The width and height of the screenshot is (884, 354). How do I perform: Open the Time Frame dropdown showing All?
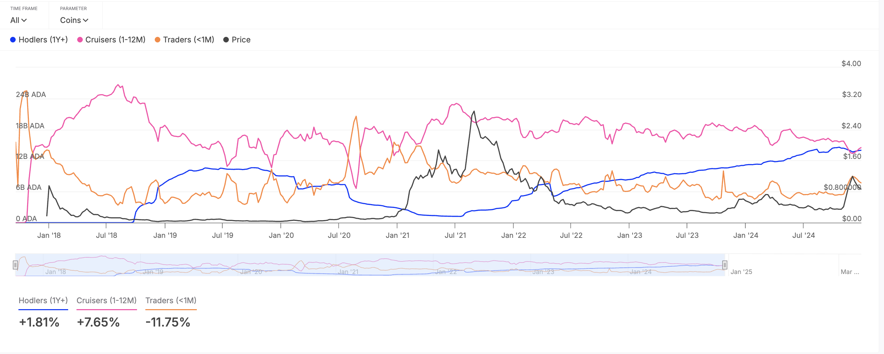coord(18,20)
